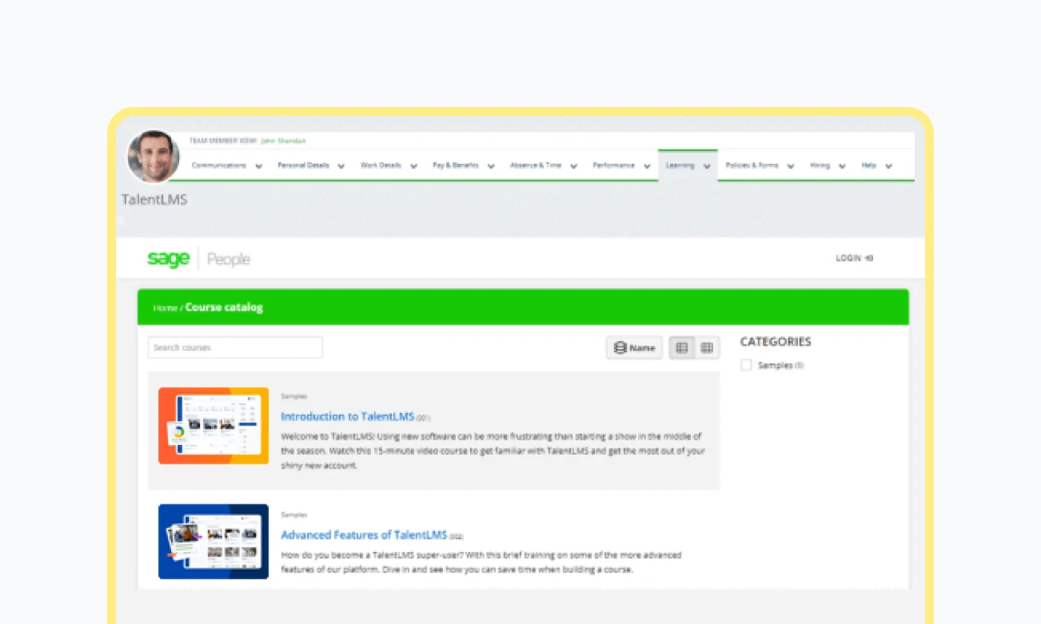The width and height of the screenshot is (1041, 624).
Task: Click John Sheridan's profile photo
Action: point(154,157)
